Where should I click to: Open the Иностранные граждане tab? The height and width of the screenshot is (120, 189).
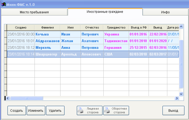click(105, 12)
